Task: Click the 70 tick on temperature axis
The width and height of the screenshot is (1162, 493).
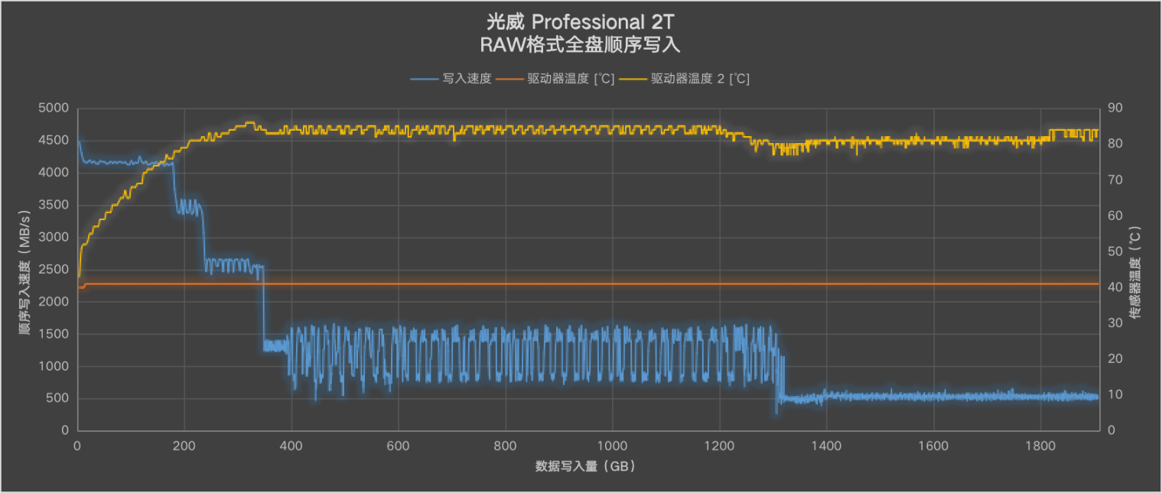Action: tap(1115, 180)
